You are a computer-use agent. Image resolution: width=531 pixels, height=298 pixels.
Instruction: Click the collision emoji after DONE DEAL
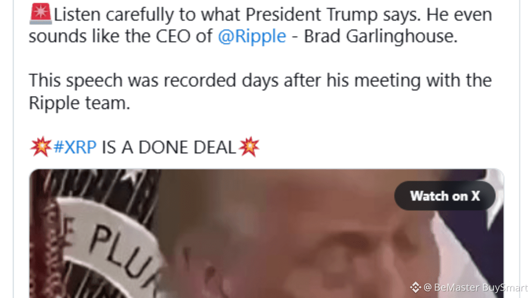(x=248, y=147)
